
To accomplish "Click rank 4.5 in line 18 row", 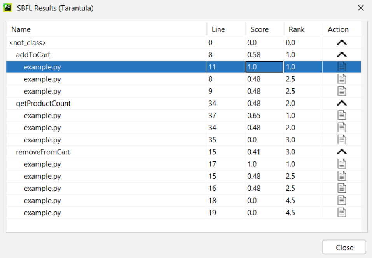I will (290, 201).
